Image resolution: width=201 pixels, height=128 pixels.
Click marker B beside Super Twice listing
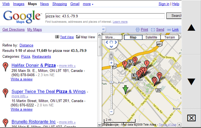click(5, 93)
